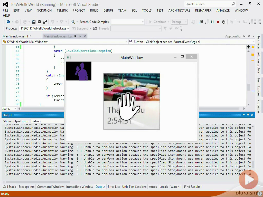Click the Quick Launch search magnifier
This screenshot has width=263, height=197.
(x=233, y=4)
